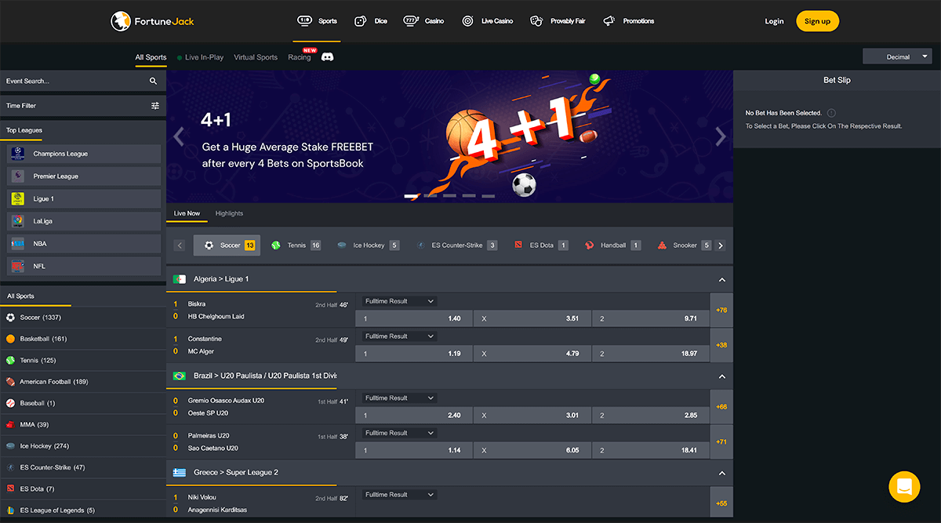Switch to Racing tab
Viewport: 941px width, 523px height.
coord(300,57)
